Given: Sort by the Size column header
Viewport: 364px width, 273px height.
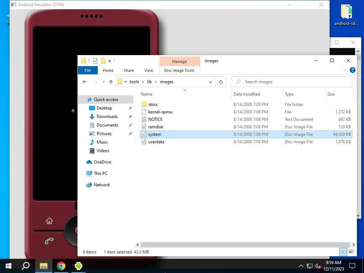Looking at the screenshot, I should (x=331, y=94).
